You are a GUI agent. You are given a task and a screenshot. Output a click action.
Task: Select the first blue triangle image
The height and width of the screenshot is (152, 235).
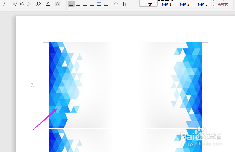125,85
